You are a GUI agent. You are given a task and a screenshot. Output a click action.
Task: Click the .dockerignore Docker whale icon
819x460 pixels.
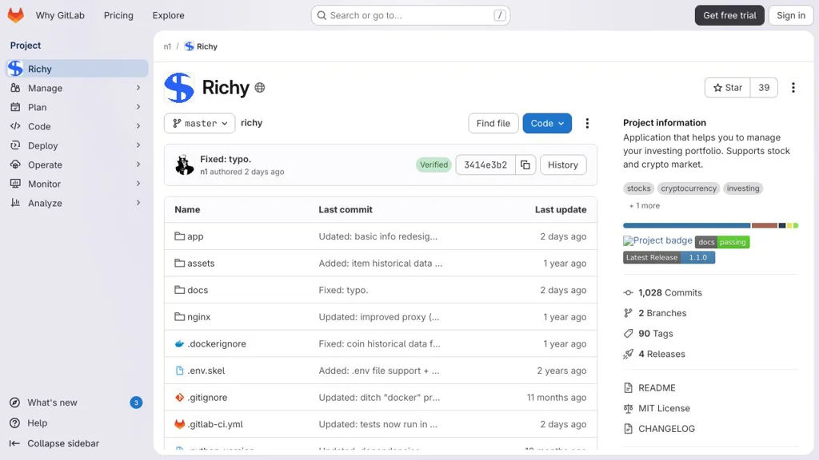(x=180, y=343)
